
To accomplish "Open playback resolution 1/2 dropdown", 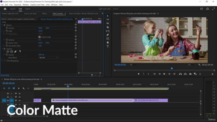I will coord(192,65).
